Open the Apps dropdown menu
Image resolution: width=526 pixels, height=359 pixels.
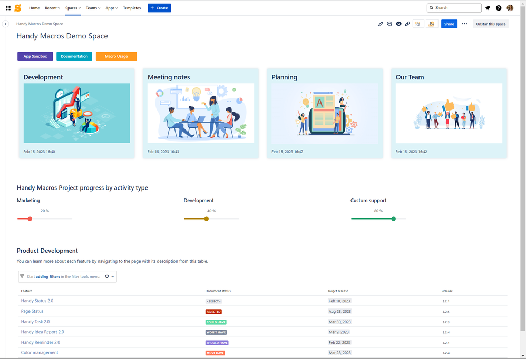pos(111,8)
